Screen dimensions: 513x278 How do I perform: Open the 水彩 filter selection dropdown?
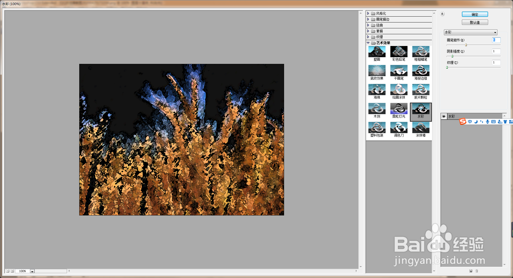470,32
